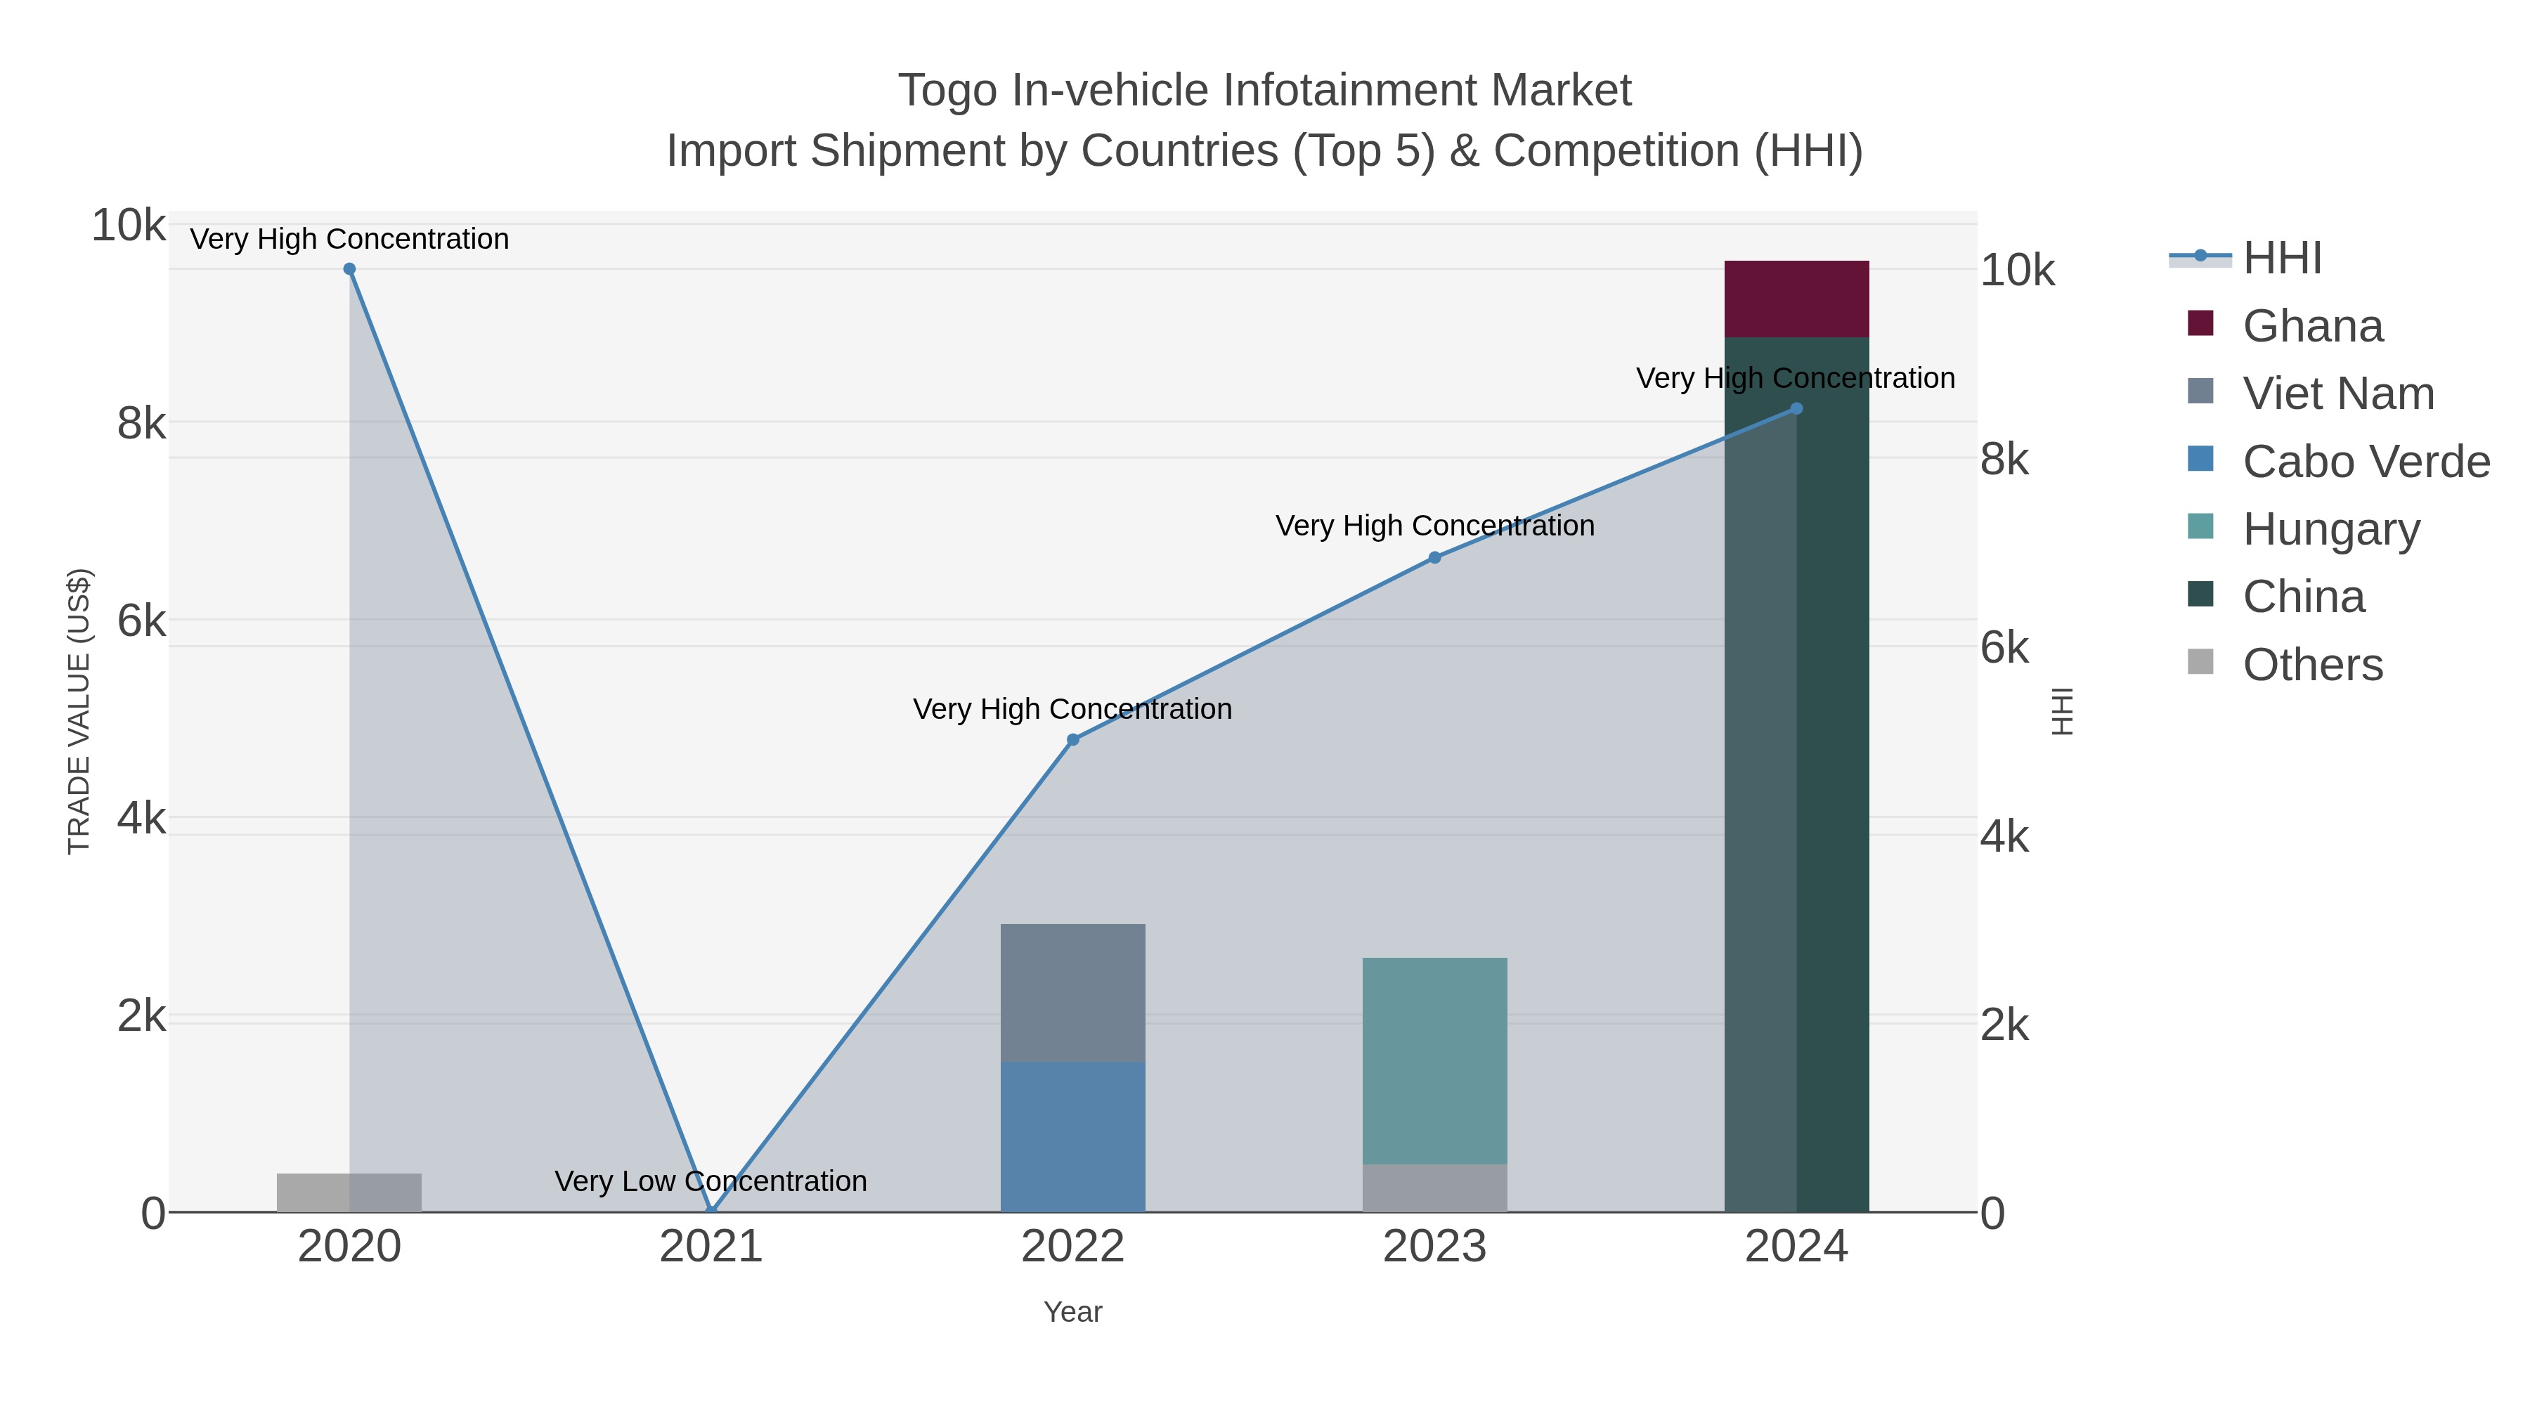This screenshot has height=1423, width=2530.
Task: Select the 2023 HHI data point
Action: click(1435, 558)
